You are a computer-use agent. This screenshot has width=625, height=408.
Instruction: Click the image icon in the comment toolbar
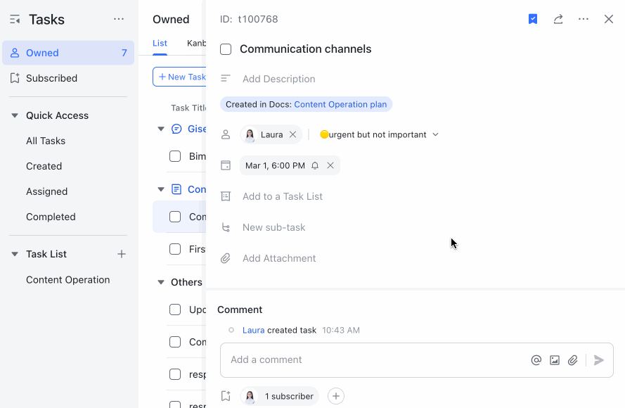click(554, 359)
